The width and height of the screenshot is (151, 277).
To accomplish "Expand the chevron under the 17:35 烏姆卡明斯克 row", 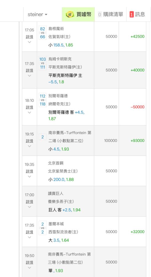I will click(29, 76).
